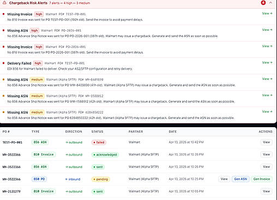Click the STATUS column header
Screen dimensions: 277x200
(97, 132)
